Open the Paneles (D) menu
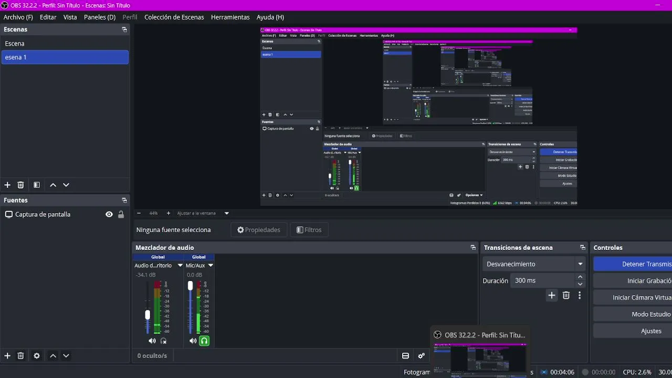Image resolution: width=672 pixels, height=378 pixels. coord(100,17)
